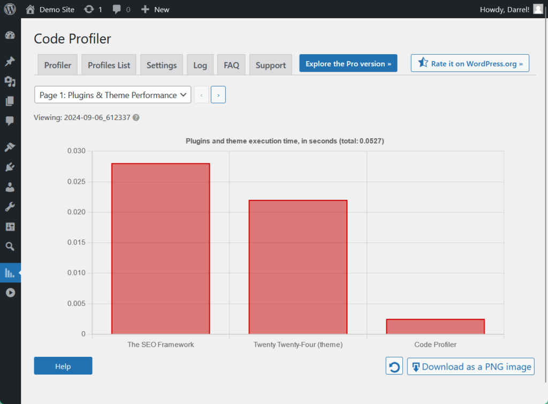Click the Code Profiler bar in chart

pyautogui.click(x=436, y=326)
